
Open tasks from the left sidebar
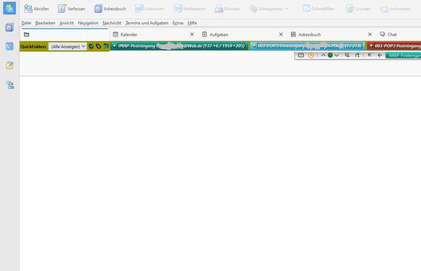coord(10,65)
